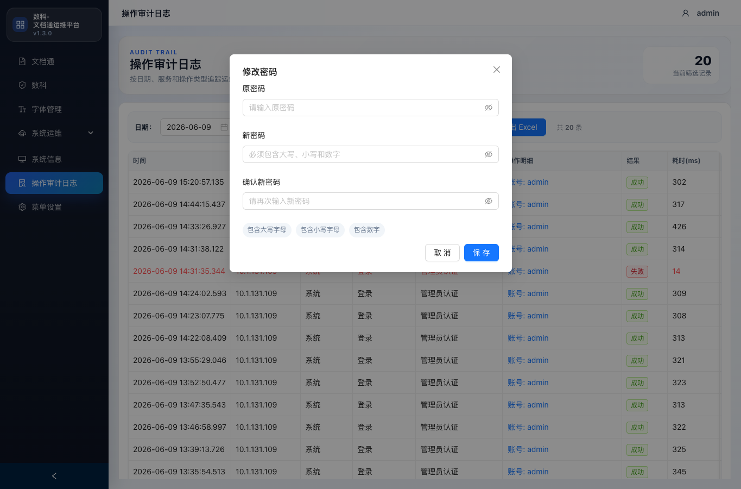Viewport: 741px width, 489px height.
Task: Expand the 系统运维 submenu chevron
Action: (91, 133)
